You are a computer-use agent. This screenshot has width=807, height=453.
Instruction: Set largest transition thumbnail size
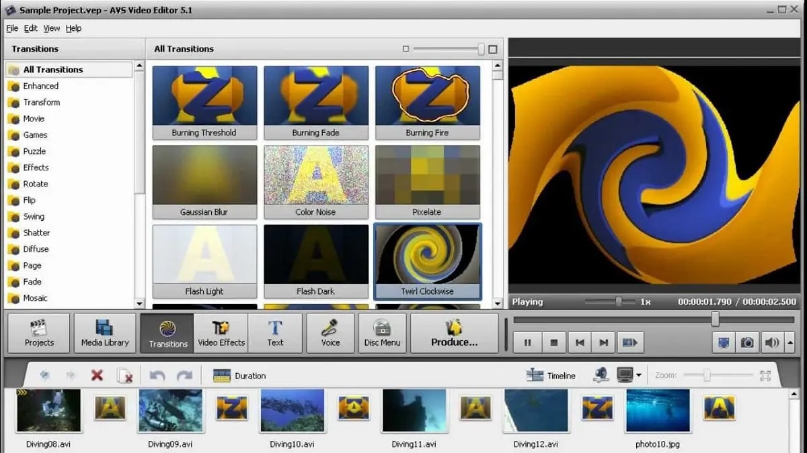pyautogui.click(x=493, y=49)
